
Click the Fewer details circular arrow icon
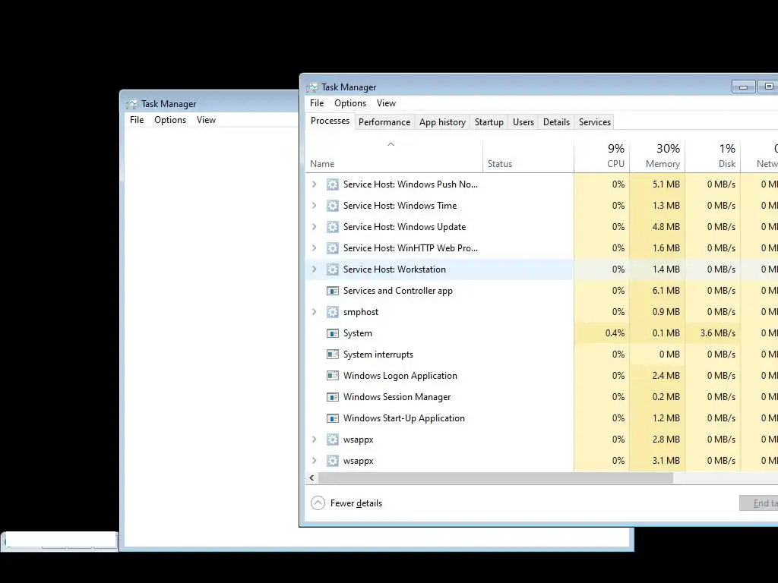[318, 503]
